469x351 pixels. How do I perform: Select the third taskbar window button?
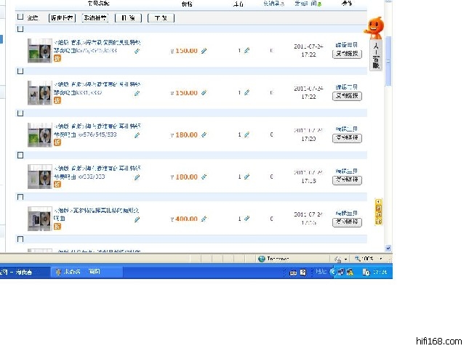coord(95,272)
